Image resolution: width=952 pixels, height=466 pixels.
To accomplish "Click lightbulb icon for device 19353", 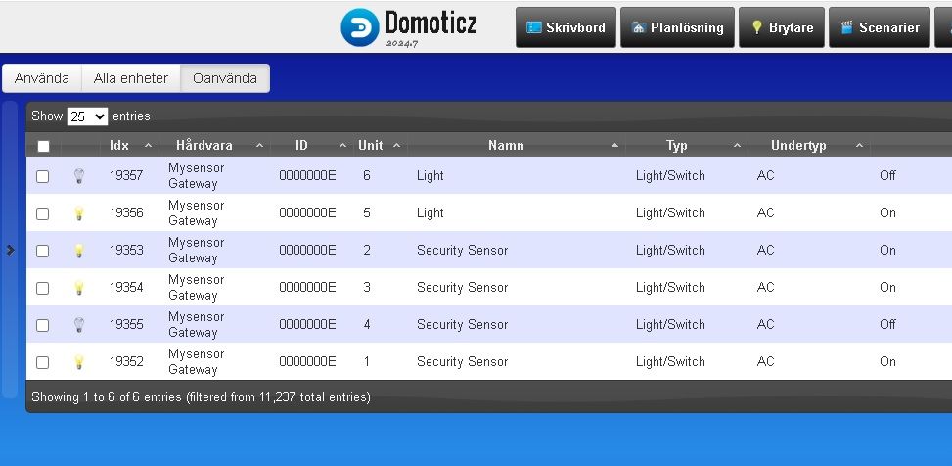I will (x=79, y=251).
